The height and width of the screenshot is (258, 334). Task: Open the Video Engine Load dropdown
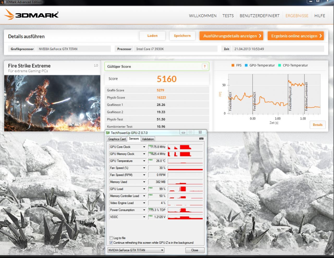144,203
